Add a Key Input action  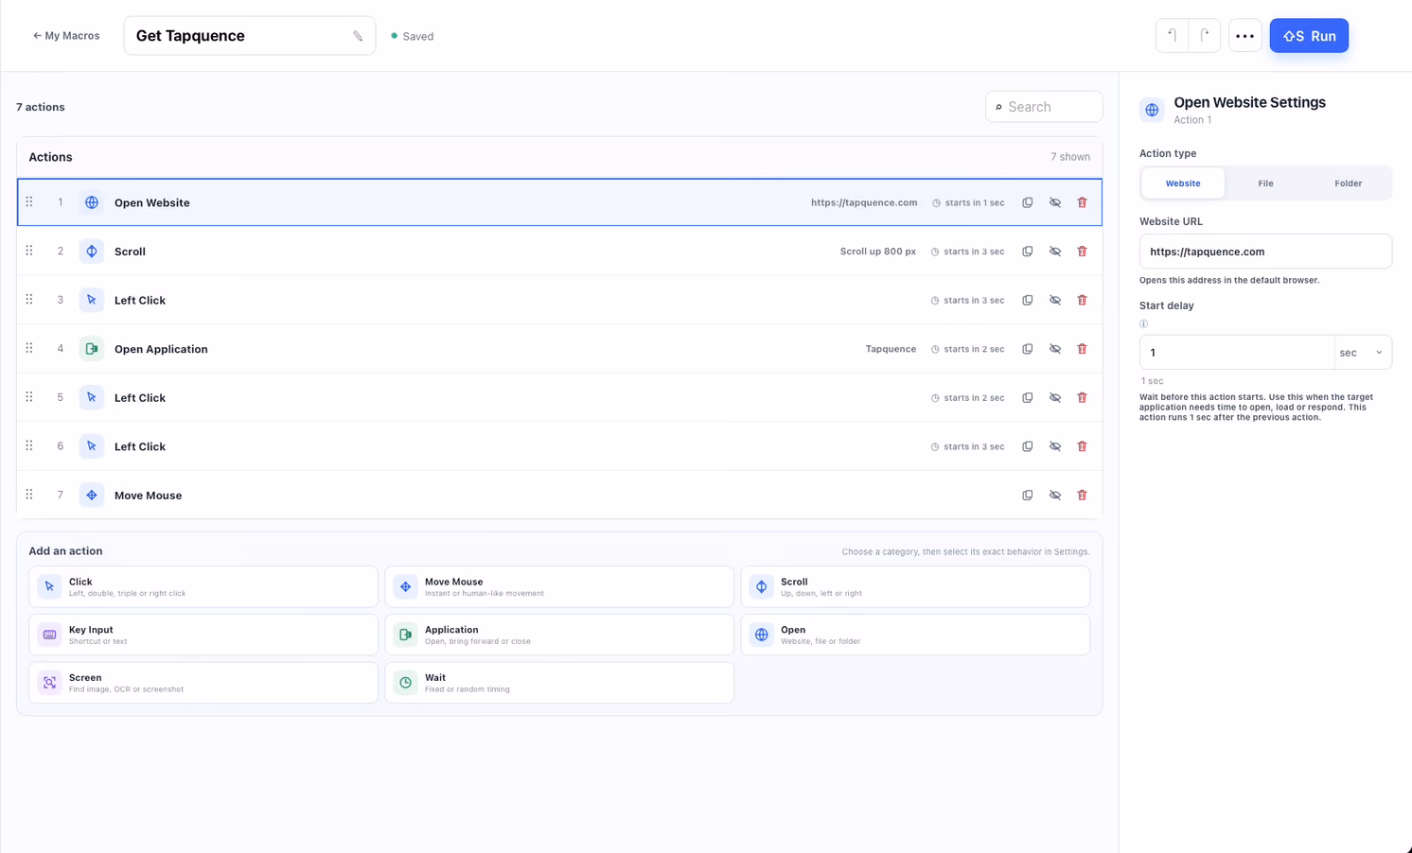point(203,635)
